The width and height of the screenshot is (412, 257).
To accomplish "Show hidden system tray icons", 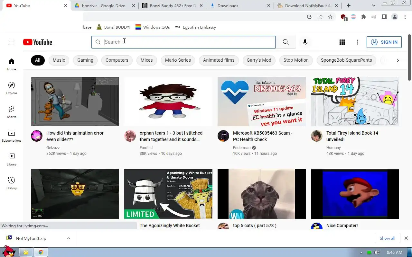I will 361,253.
